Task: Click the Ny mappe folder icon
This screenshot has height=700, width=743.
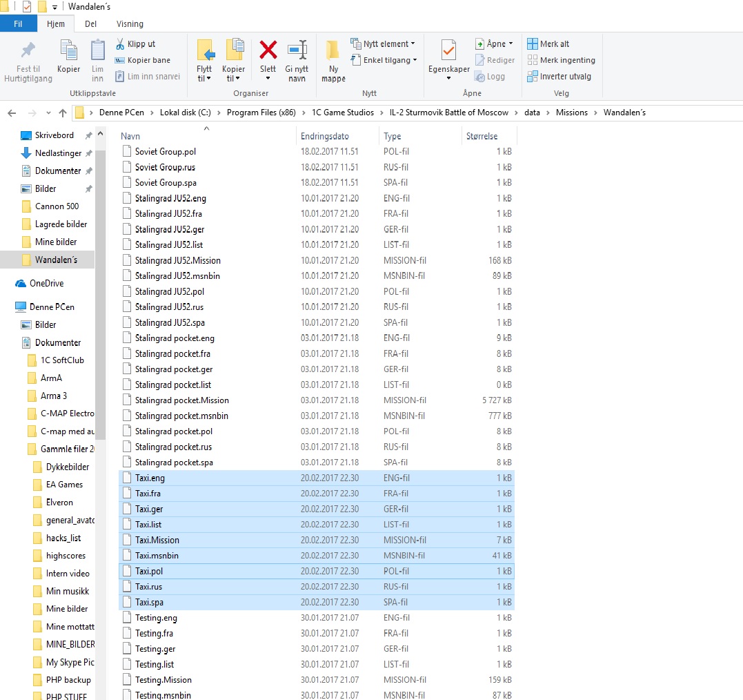Action: click(333, 51)
